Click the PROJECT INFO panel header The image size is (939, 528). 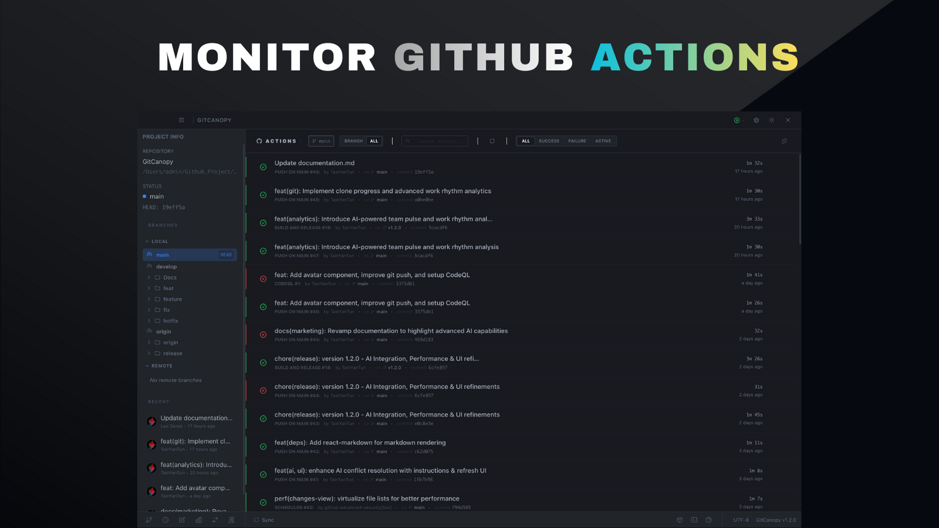pyautogui.click(x=163, y=137)
